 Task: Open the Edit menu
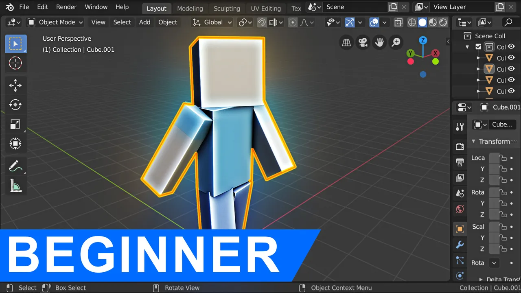[42, 7]
